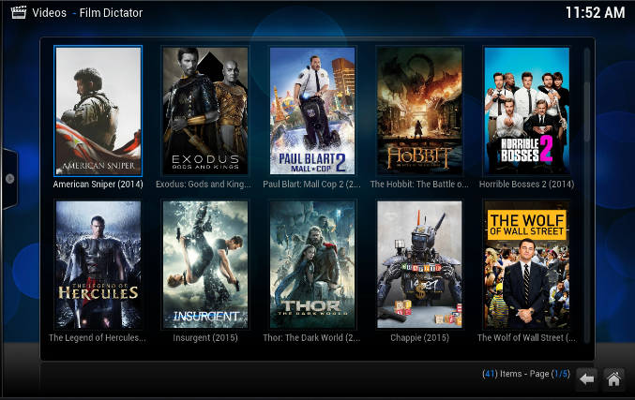Click the 'Paul Blart: Mall Cop 2' title text
Viewport: 635px width, 400px height.
pos(311,185)
